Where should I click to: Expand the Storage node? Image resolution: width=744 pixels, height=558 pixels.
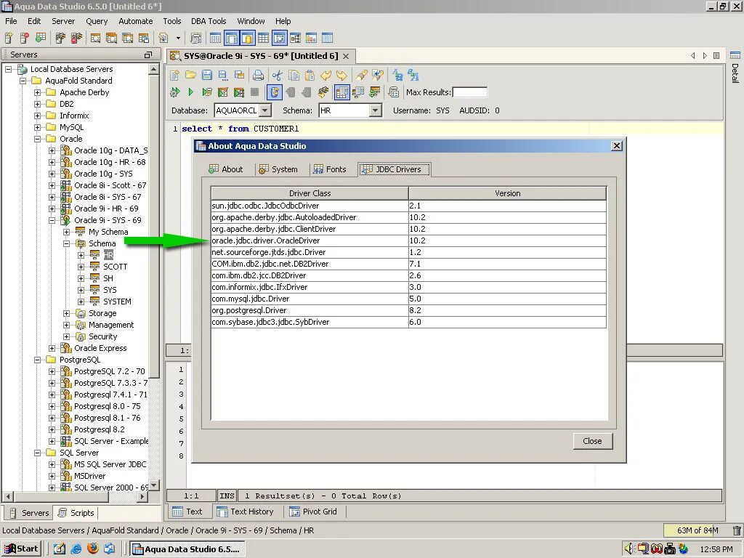click(67, 313)
